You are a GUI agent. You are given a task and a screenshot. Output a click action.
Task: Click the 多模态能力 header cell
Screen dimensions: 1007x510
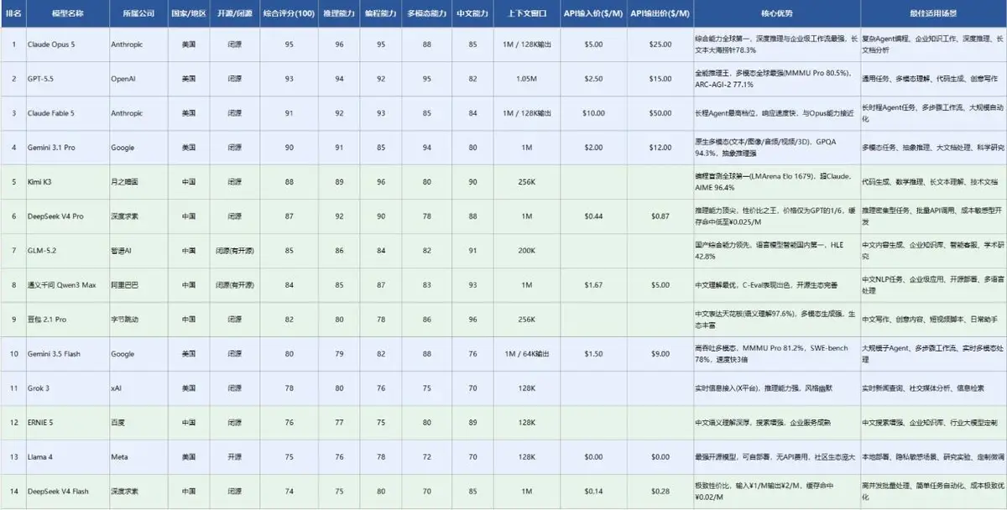[427, 14]
